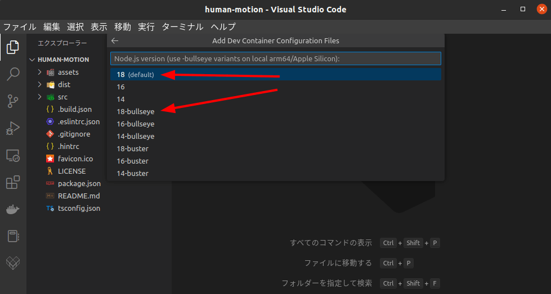Click the .hintrc braces icon
Screen dimensions: 551x294
pos(50,146)
